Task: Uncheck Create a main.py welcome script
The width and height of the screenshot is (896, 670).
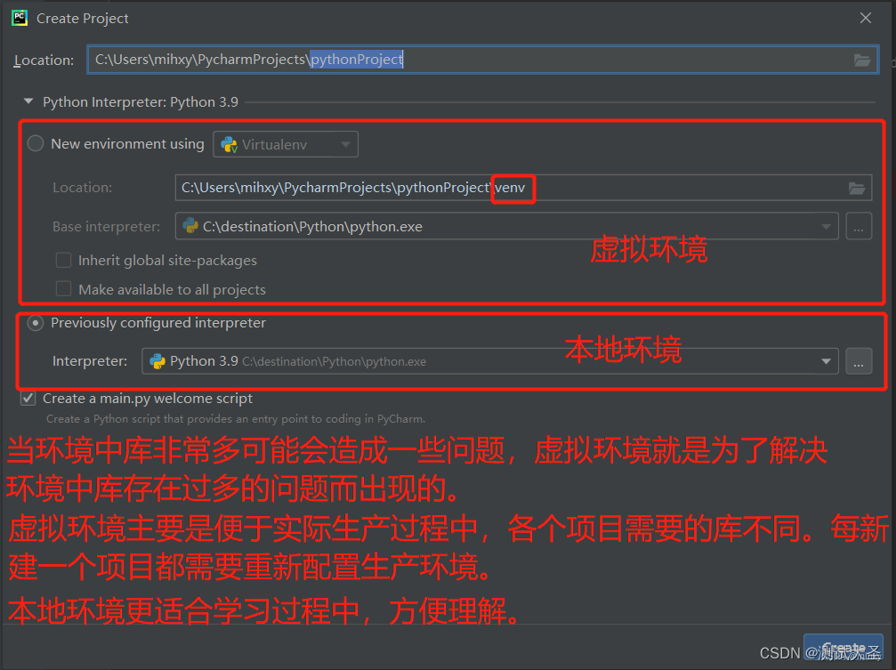Action: click(28, 398)
